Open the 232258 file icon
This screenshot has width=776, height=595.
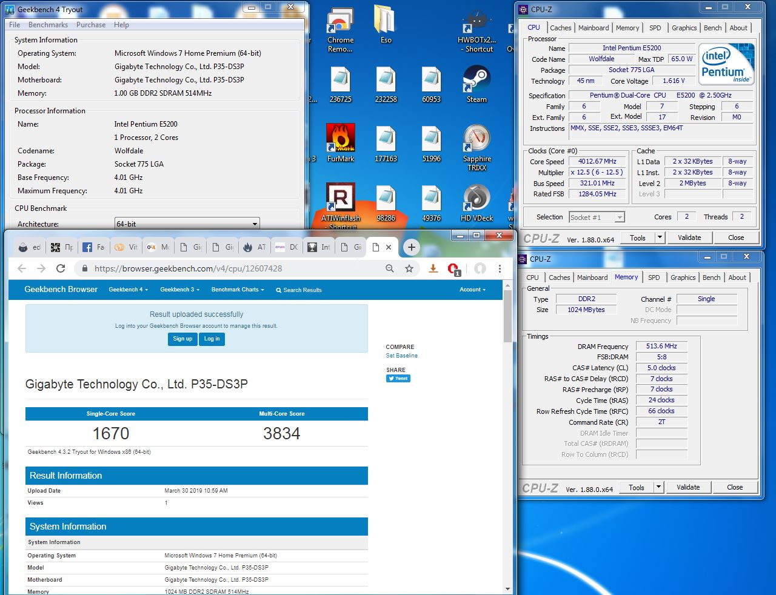386,84
